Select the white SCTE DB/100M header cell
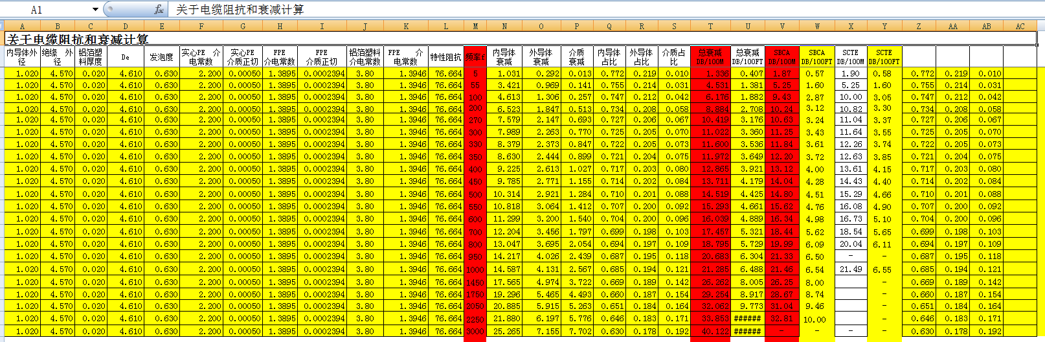The image size is (1045, 342). click(x=850, y=57)
